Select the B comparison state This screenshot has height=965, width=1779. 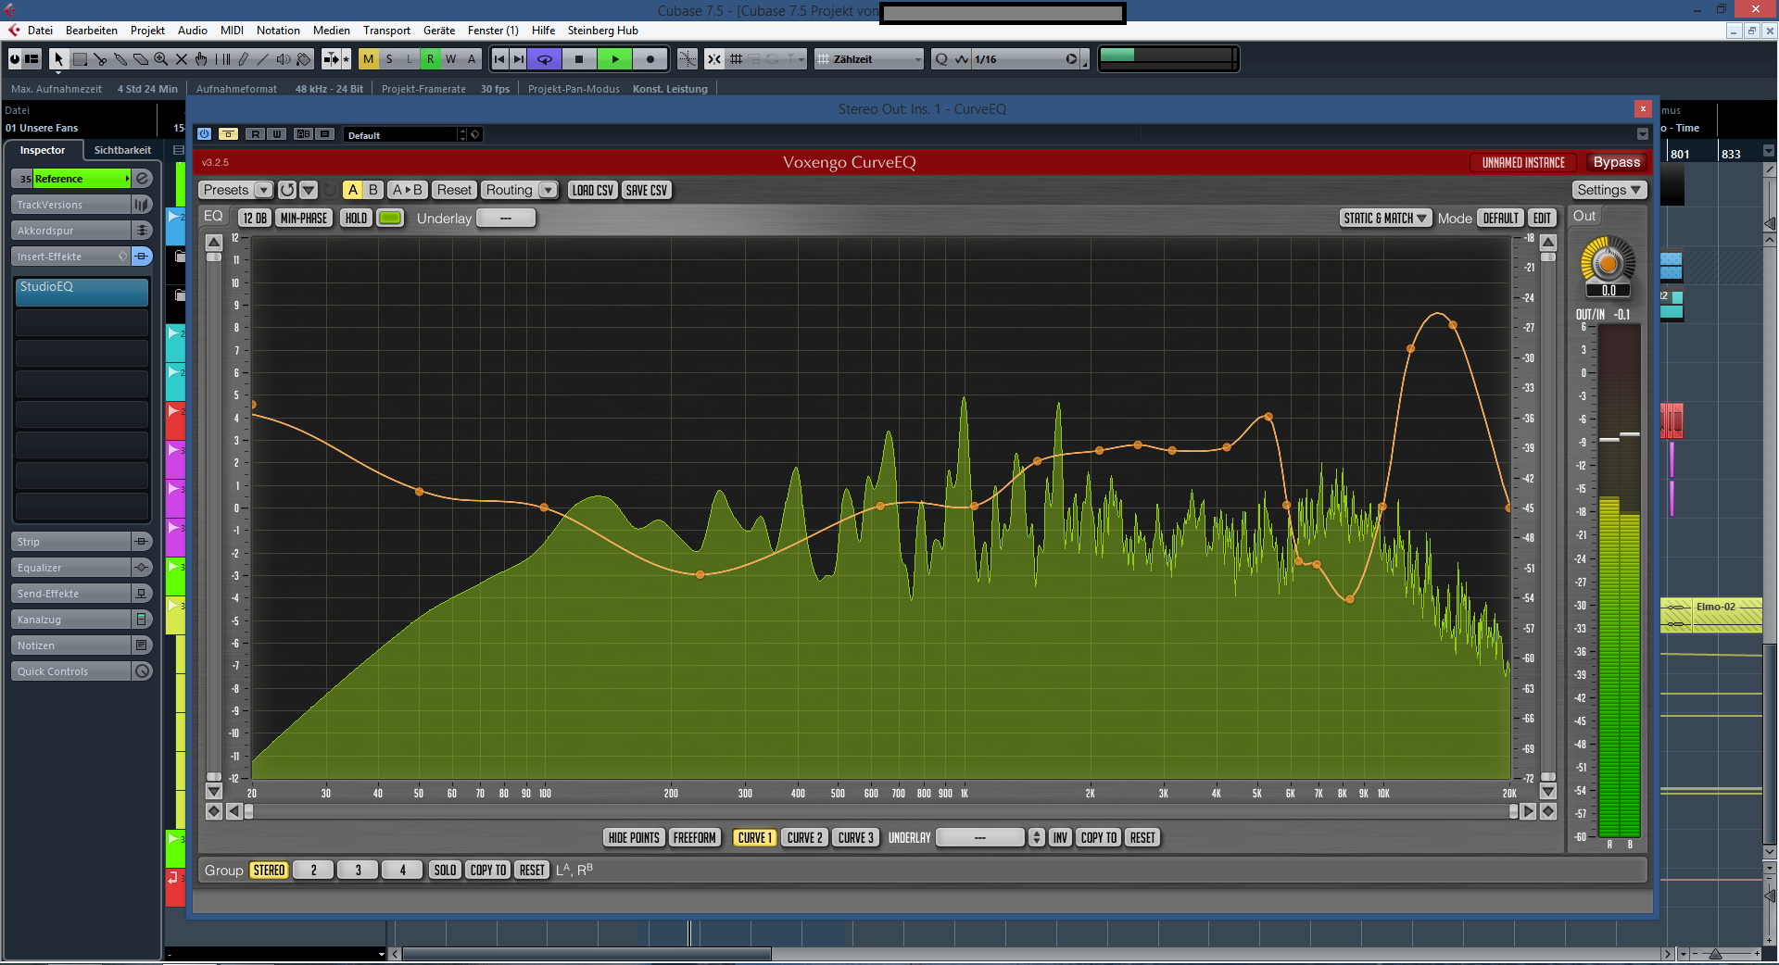373,190
